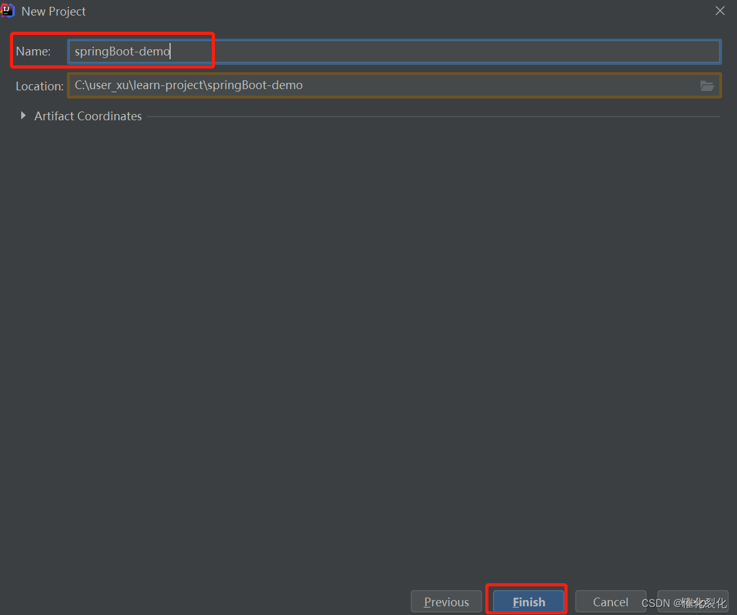Click the Artifact Coordinates label
737x615 pixels.
coord(88,116)
